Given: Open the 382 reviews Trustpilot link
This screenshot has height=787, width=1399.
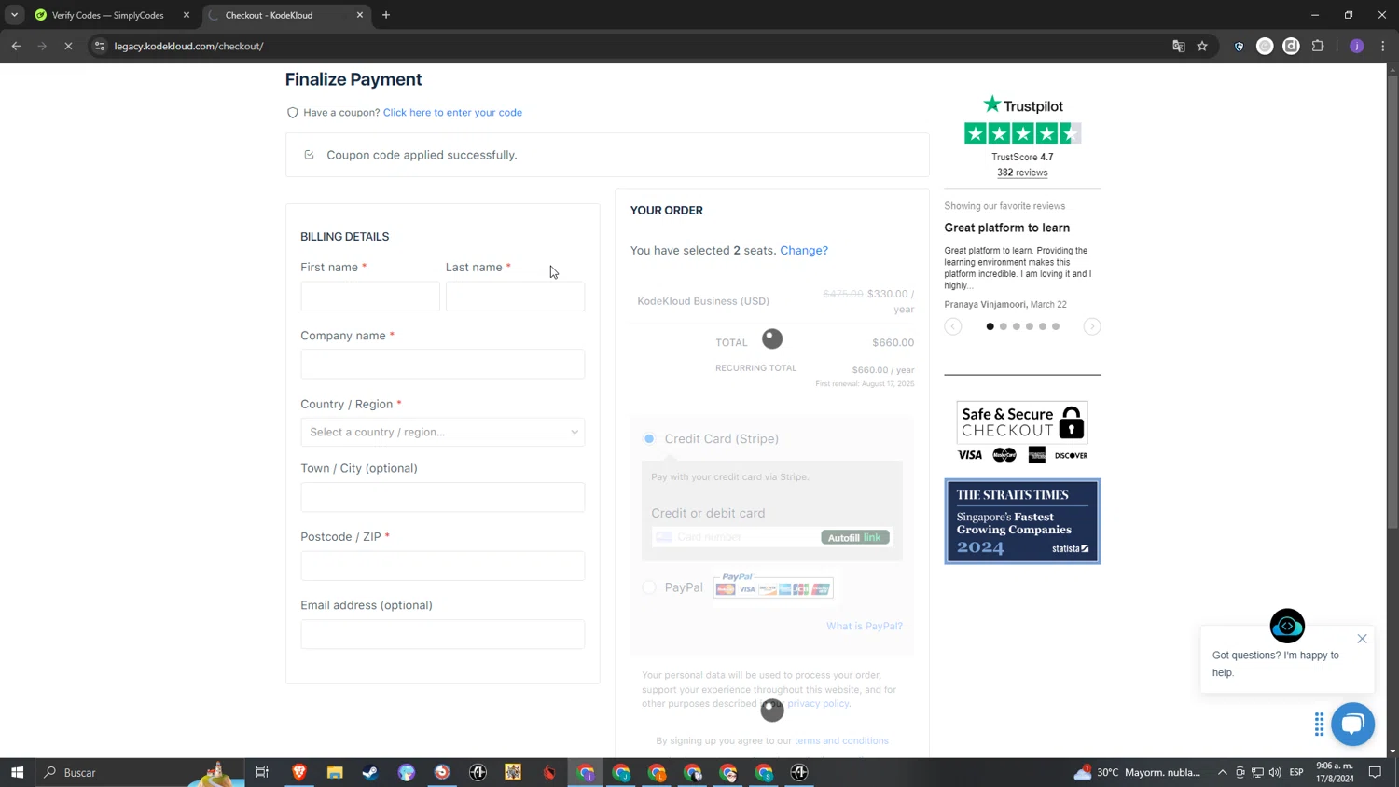Looking at the screenshot, I should pyautogui.click(x=1022, y=173).
